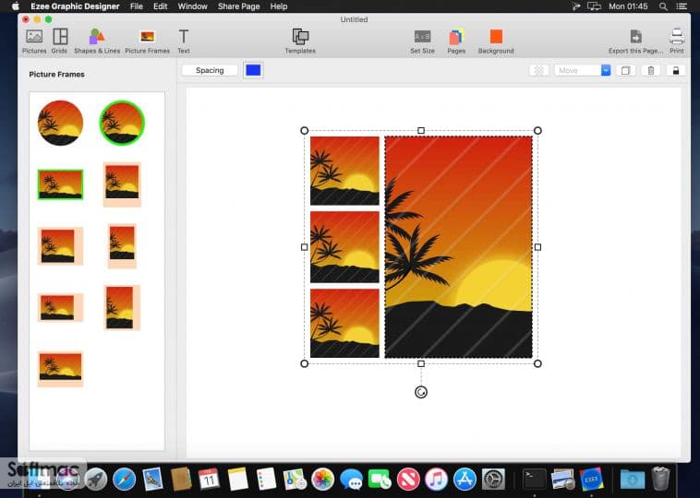The width and height of the screenshot is (700, 498).
Task: Open the Window menu
Action: [192, 6]
